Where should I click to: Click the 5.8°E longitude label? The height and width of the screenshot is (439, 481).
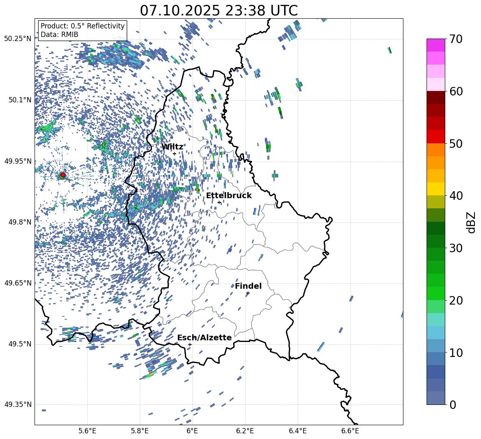140,431
